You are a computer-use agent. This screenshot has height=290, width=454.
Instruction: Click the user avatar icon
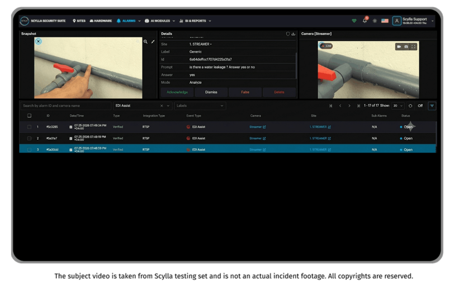pos(396,21)
